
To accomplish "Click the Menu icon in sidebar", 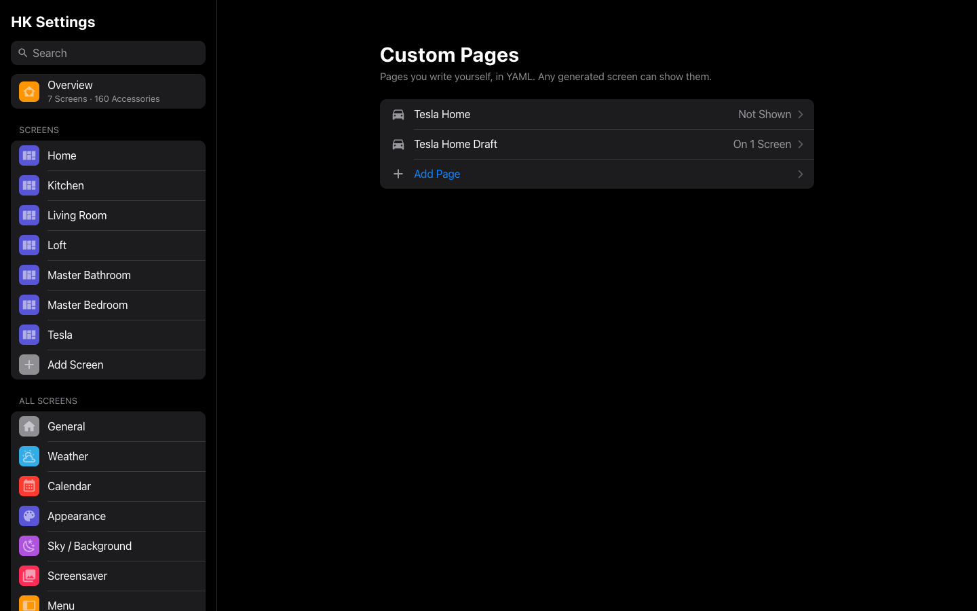I will point(29,604).
